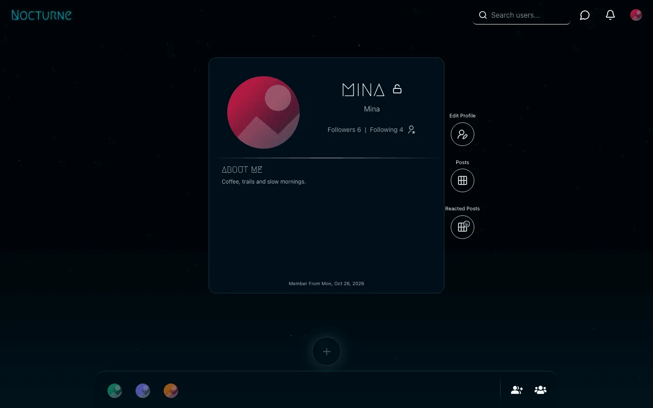Open the Following 4 list

386,130
